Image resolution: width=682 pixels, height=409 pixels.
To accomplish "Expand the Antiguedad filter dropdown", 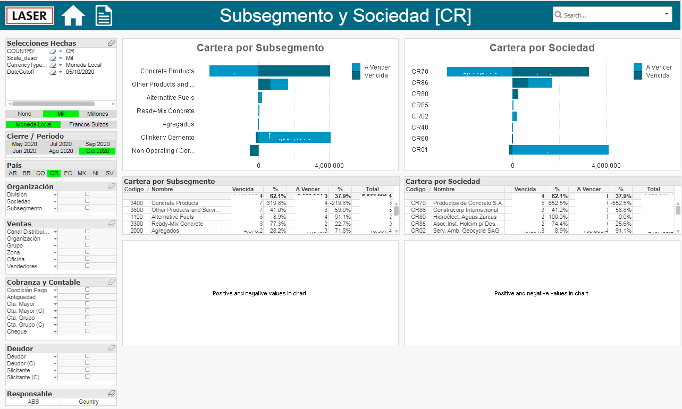I will tap(55, 297).
